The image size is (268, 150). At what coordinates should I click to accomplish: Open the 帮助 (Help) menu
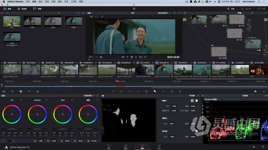coord(81,2)
